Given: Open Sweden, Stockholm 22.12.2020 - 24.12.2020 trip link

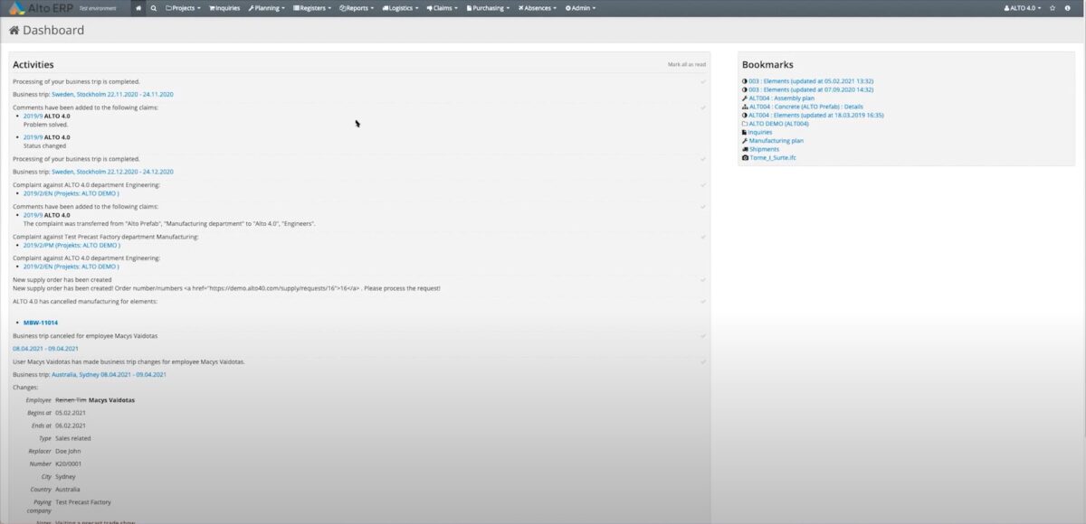Looking at the screenshot, I should point(112,172).
